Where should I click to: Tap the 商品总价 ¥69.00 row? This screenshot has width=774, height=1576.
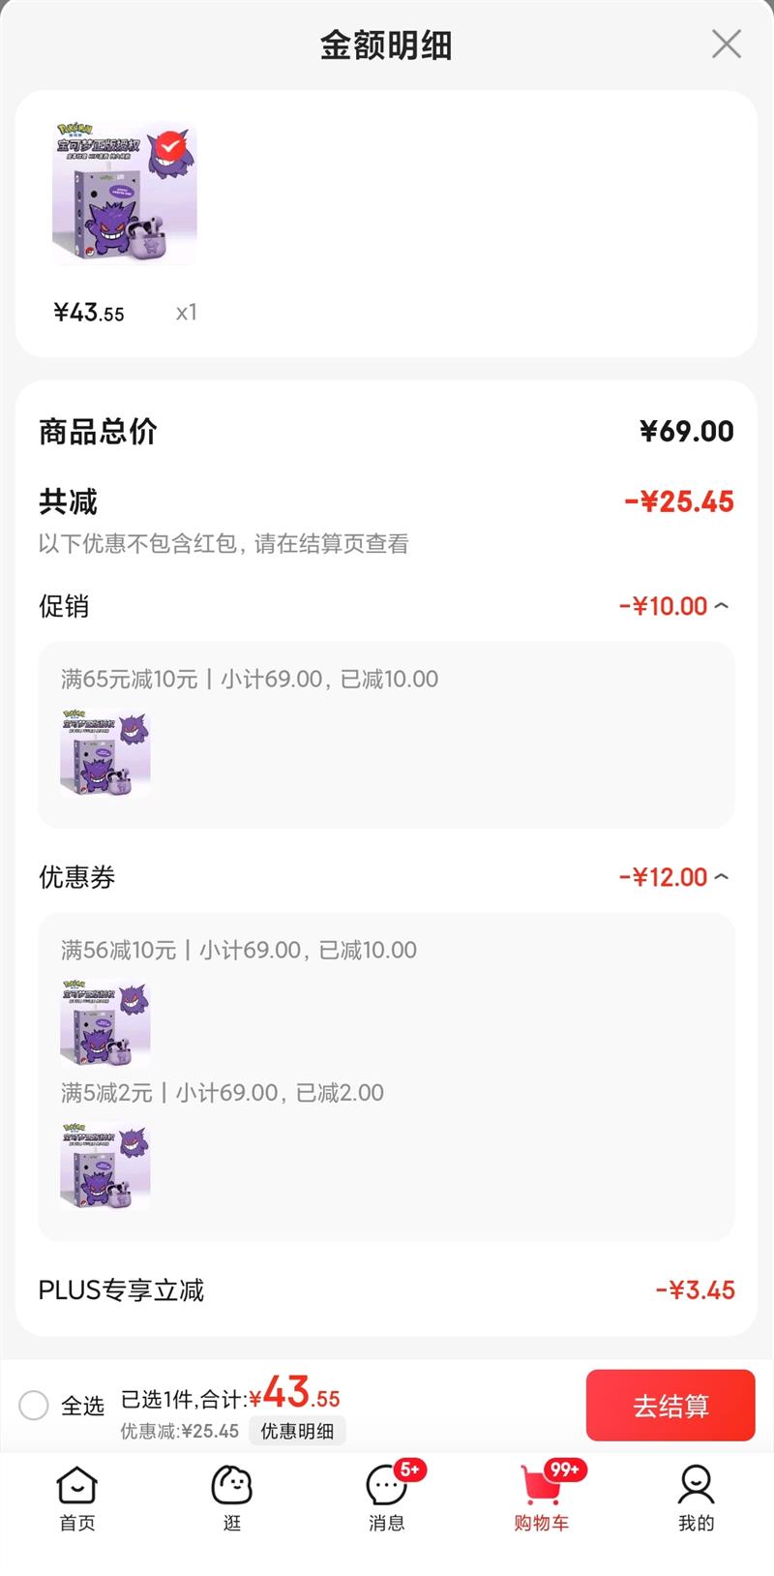[x=387, y=431]
